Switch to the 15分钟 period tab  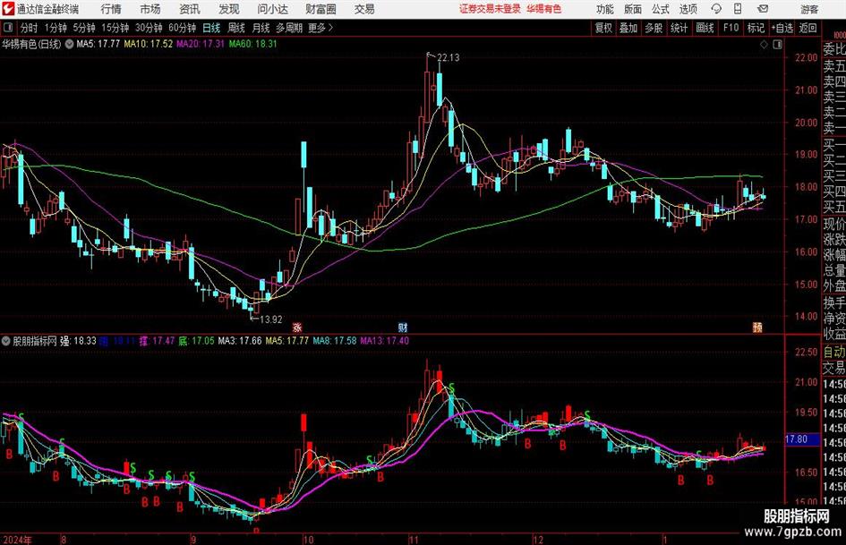coord(115,28)
